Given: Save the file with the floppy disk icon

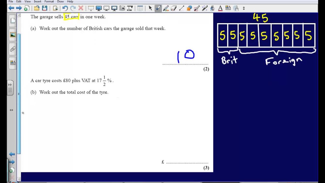Looking at the screenshot, I should click(x=44, y=8).
